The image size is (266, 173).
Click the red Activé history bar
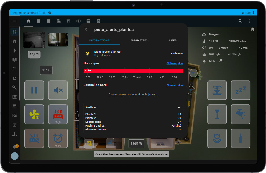pyautogui.click(x=133, y=70)
